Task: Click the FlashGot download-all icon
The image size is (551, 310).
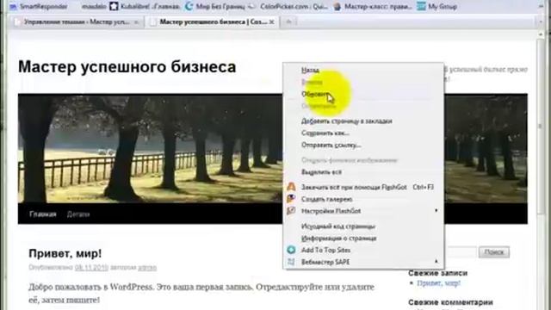Action: pos(291,187)
